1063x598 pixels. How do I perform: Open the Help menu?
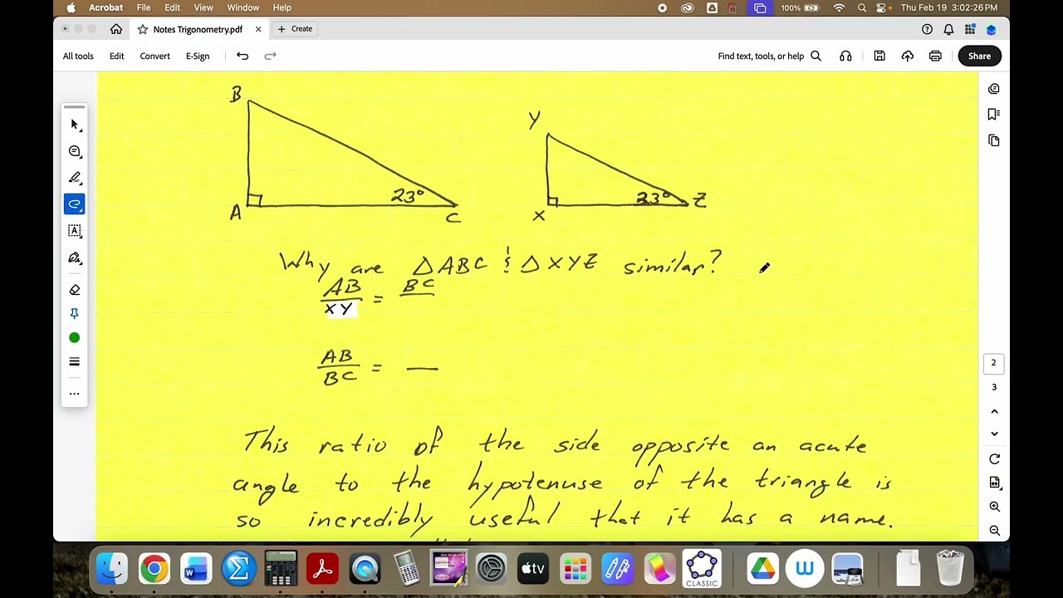coord(282,7)
